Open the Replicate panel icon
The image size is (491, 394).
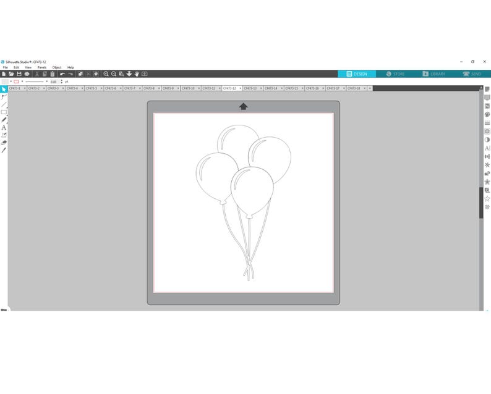(487, 165)
